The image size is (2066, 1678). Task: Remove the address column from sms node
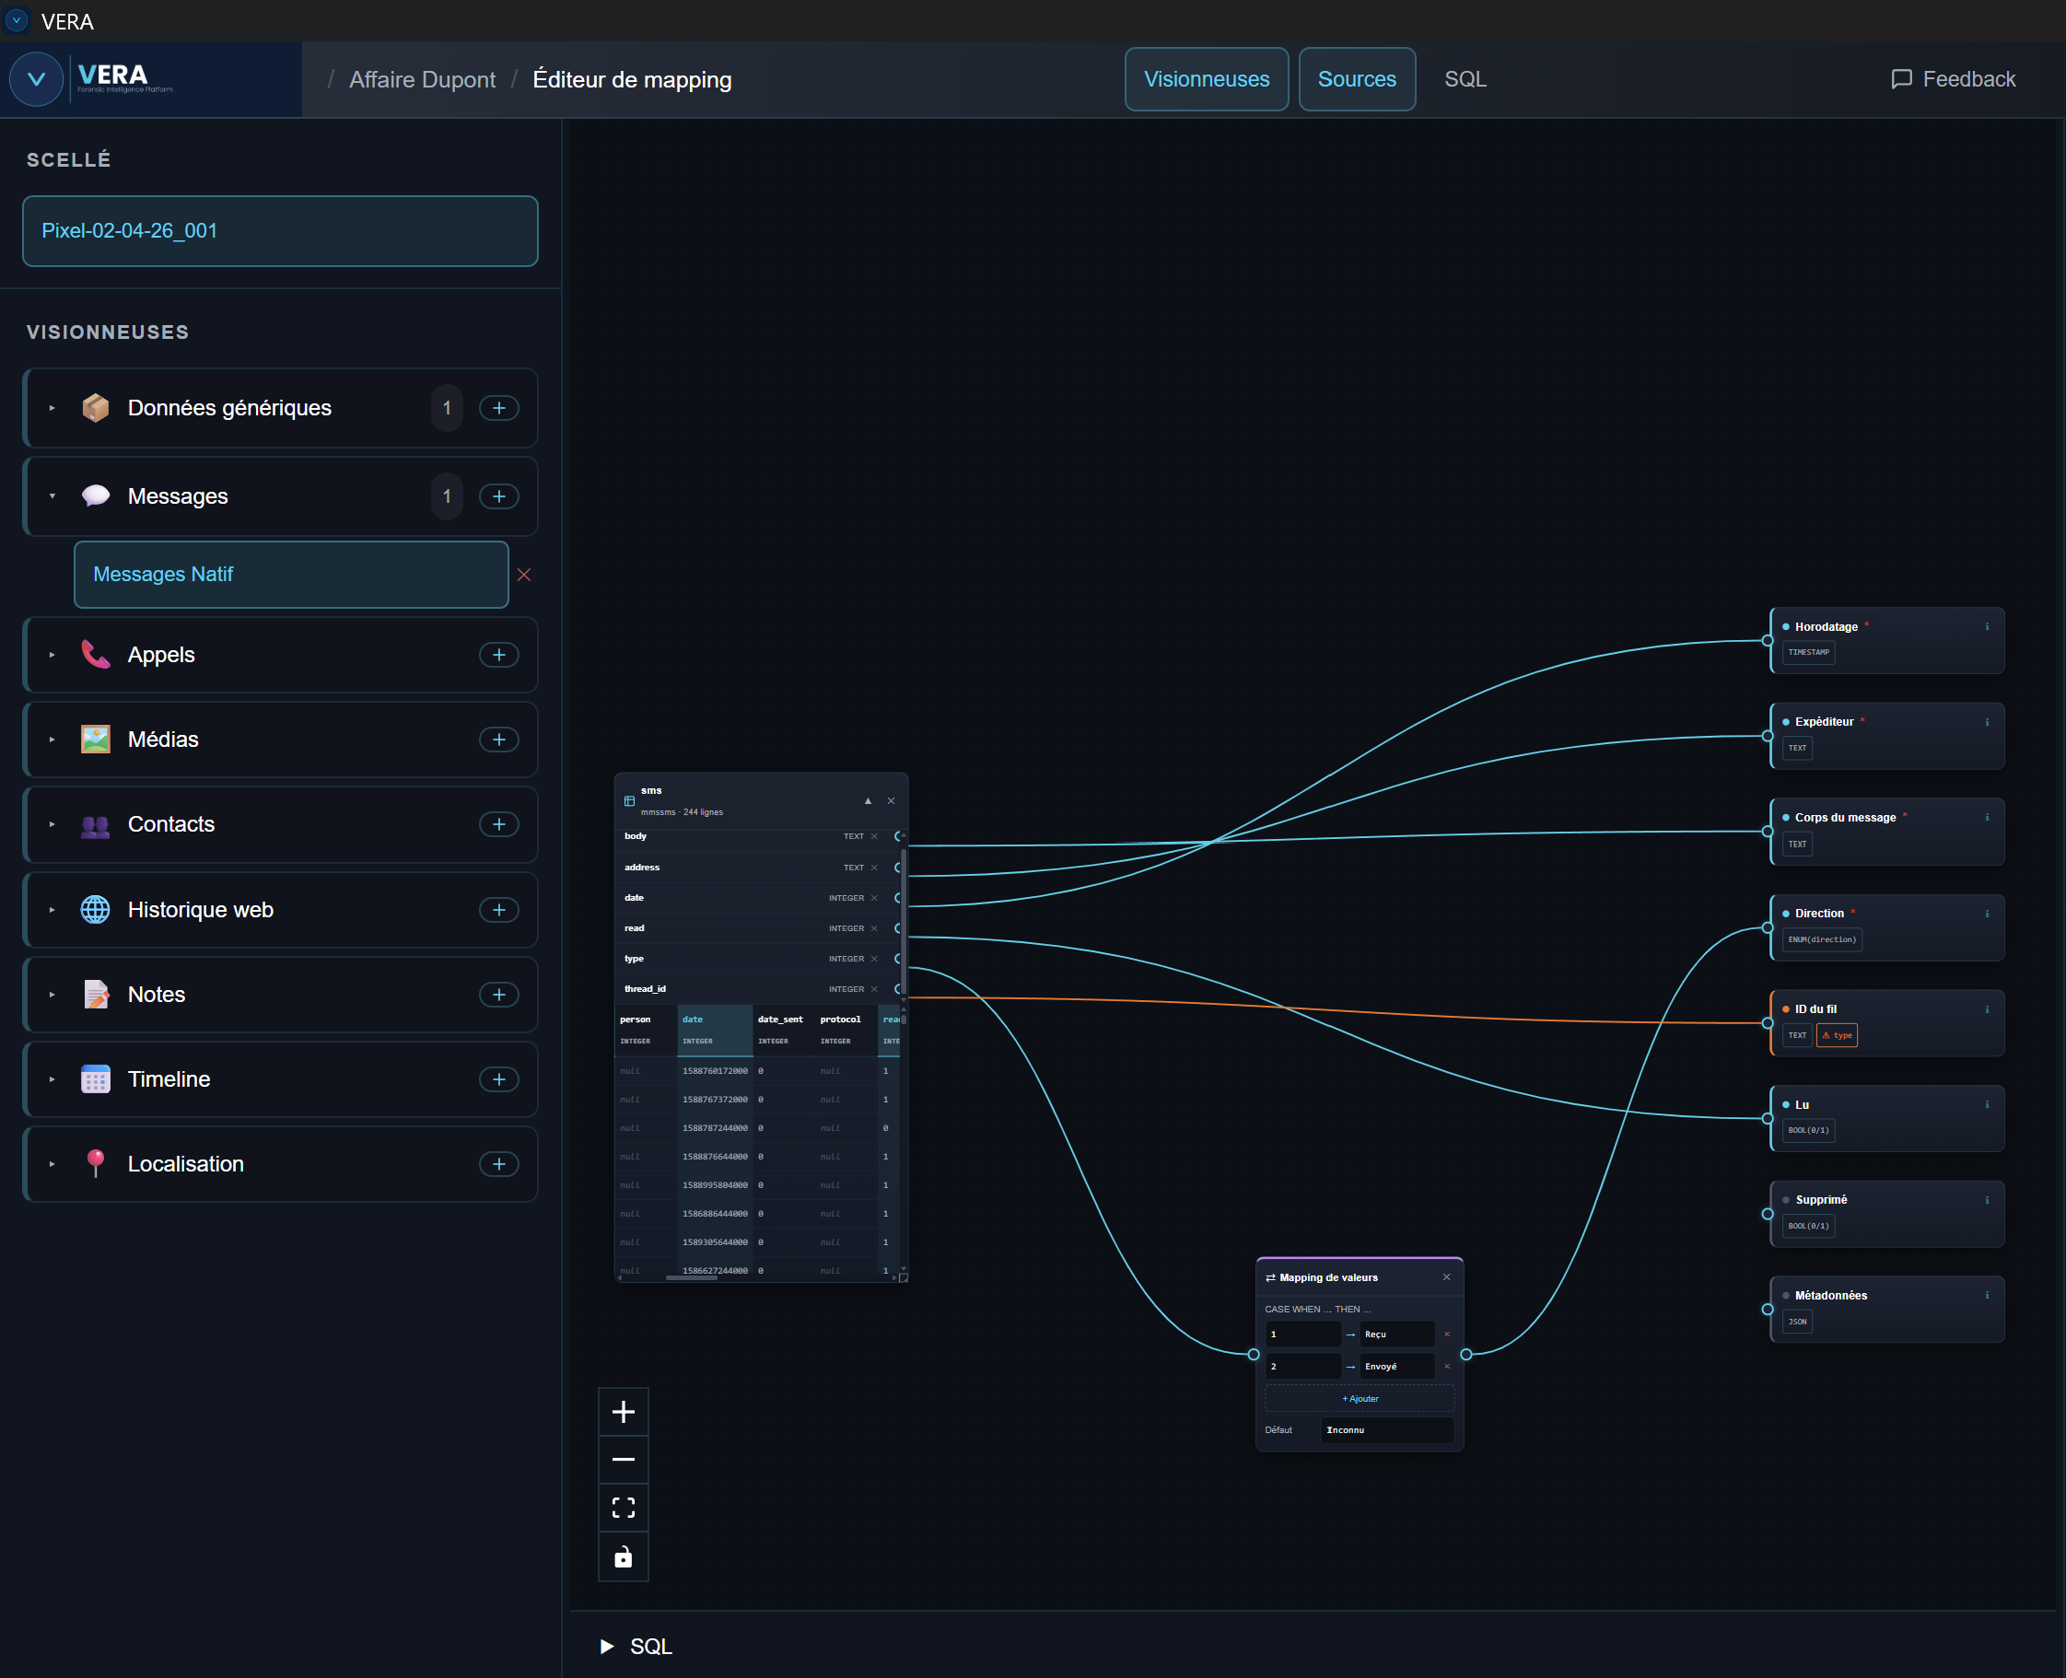click(x=874, y=867)
